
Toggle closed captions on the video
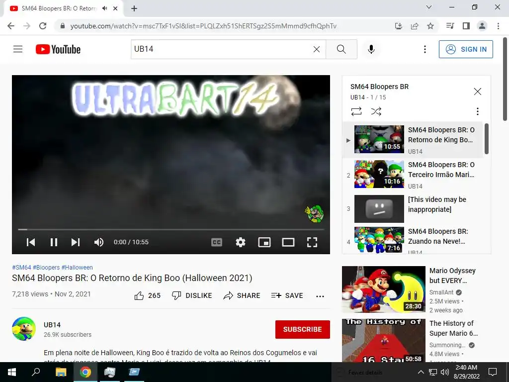tap(217, 242)
